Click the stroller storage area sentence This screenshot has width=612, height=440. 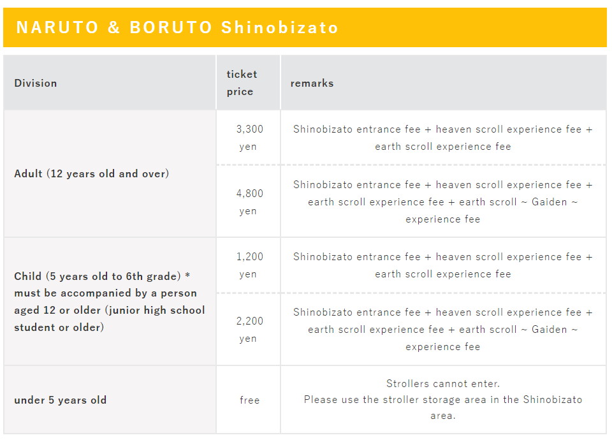click(x=443, y=407)
